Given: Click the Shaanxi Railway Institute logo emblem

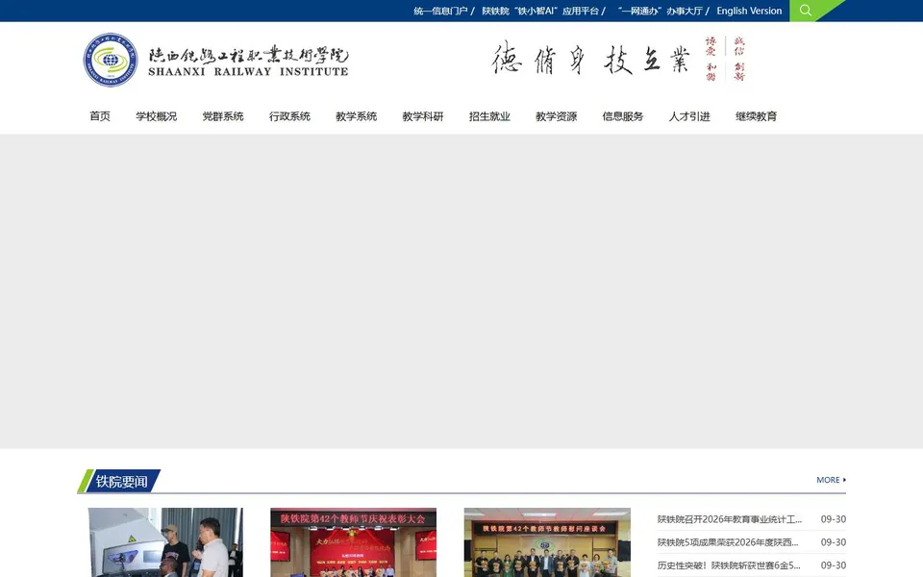Looking at the screenshot, I should 111,60.
